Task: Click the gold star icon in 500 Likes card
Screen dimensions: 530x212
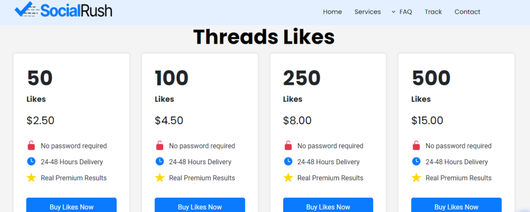Action: point(416,178)
